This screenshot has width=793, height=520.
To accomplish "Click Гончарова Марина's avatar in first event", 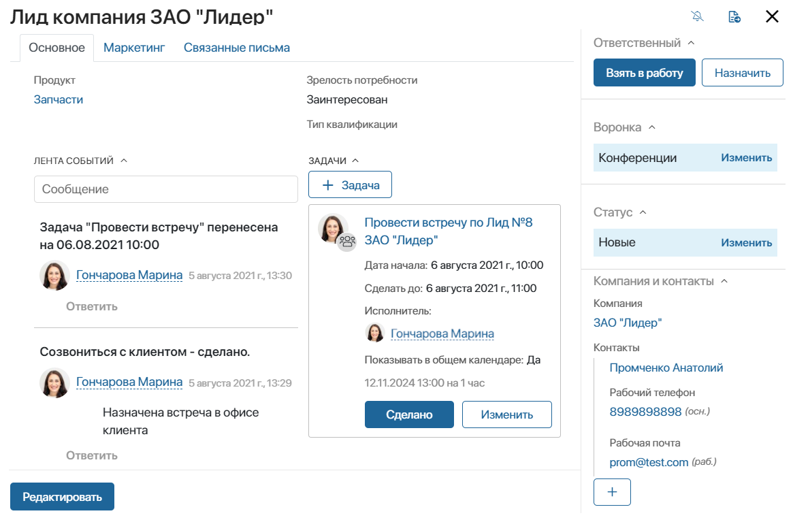I will tap(54, 275).
